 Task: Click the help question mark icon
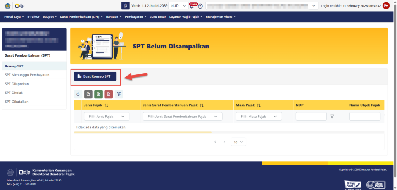click(x=200, y=6)
